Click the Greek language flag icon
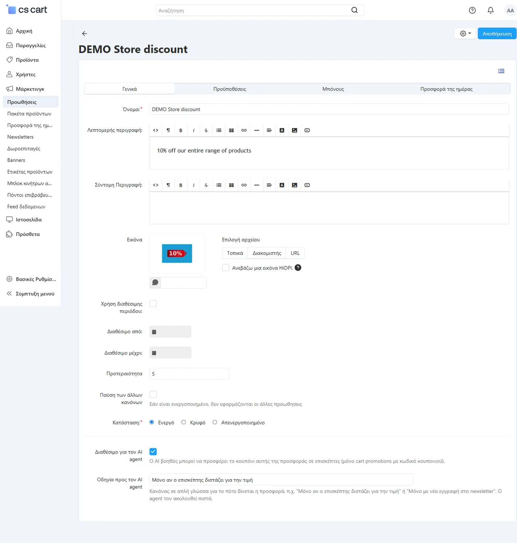Screen dimensions: 517x543 (x=501, y=71)
